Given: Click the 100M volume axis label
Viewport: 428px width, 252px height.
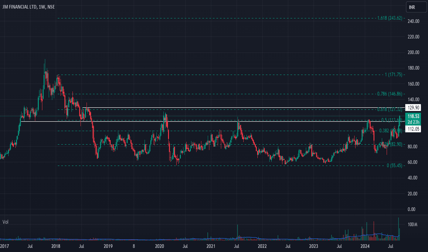Looking at the screenshot, I should click(412, 225).
